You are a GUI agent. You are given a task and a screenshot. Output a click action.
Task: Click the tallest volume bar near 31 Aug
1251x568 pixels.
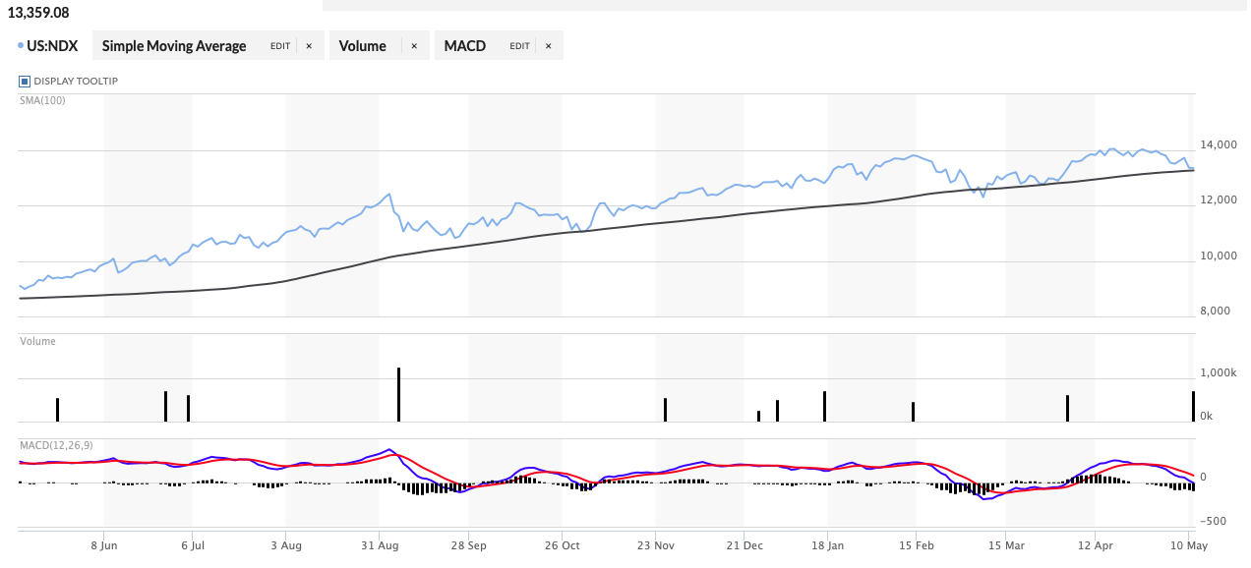[398, 395]
